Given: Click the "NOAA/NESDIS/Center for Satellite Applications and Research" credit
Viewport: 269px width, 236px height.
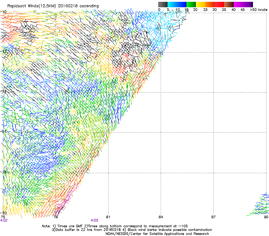Looking at the screenshot, I should [157, 234].
